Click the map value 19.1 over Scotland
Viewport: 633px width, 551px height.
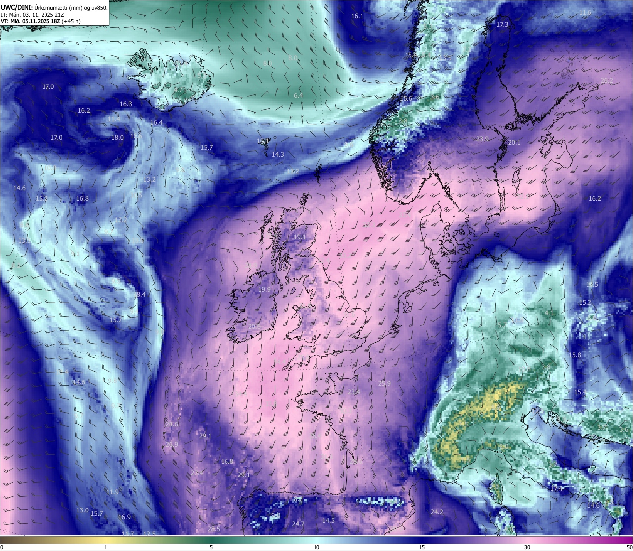tap(300, 237)
